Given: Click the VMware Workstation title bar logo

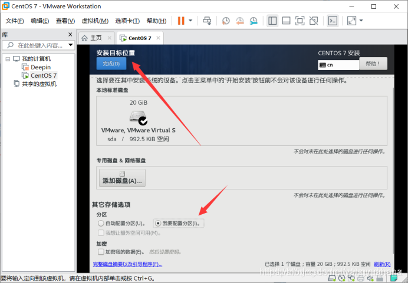Looking at the screenshot, I should point(5,6).
